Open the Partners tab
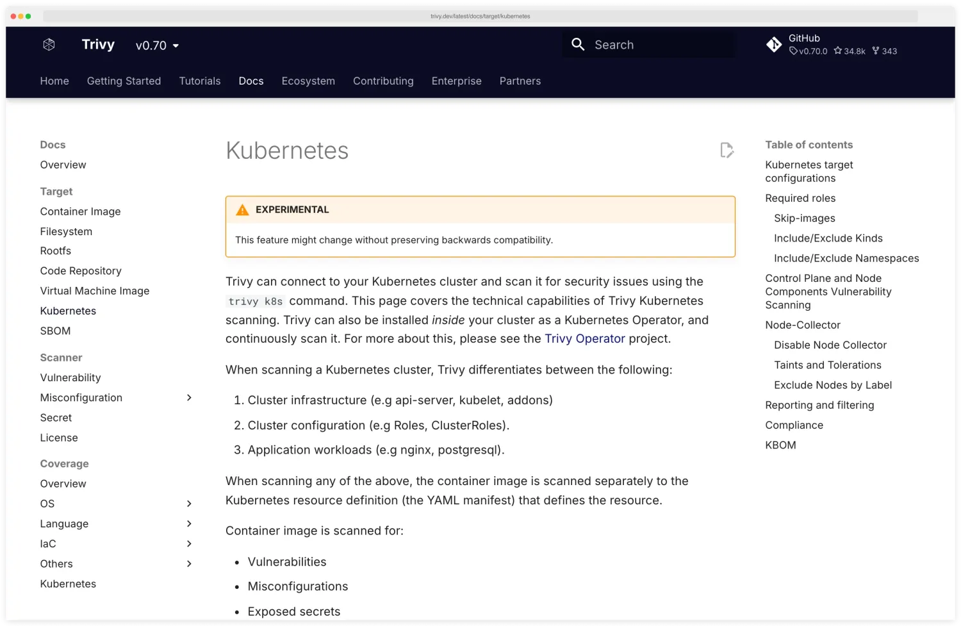This screenshot has height=626, width=961. 520,81
